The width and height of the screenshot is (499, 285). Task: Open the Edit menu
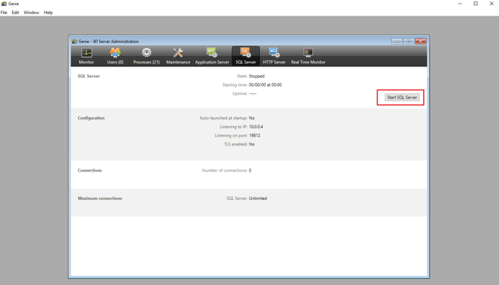click(16, 13)
